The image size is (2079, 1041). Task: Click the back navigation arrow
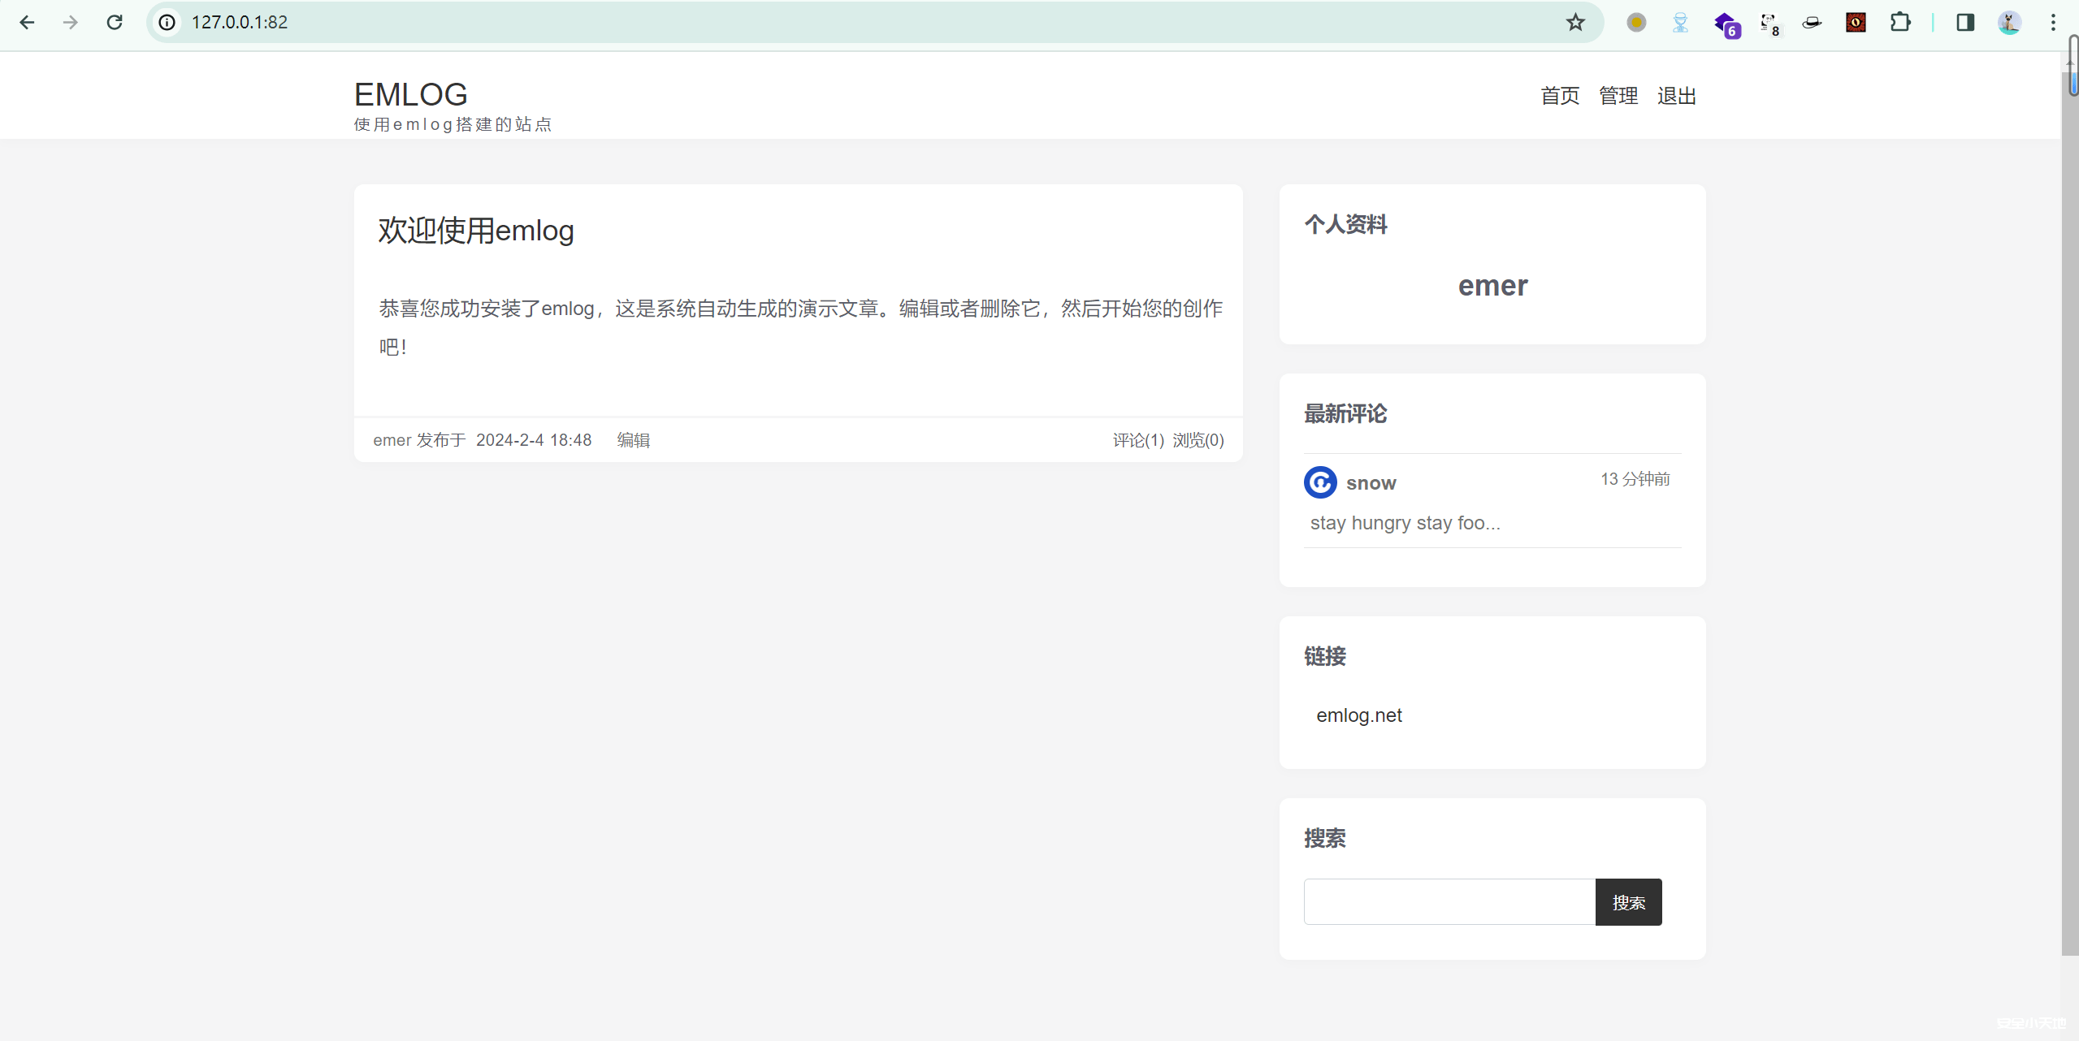pos(28,22)
